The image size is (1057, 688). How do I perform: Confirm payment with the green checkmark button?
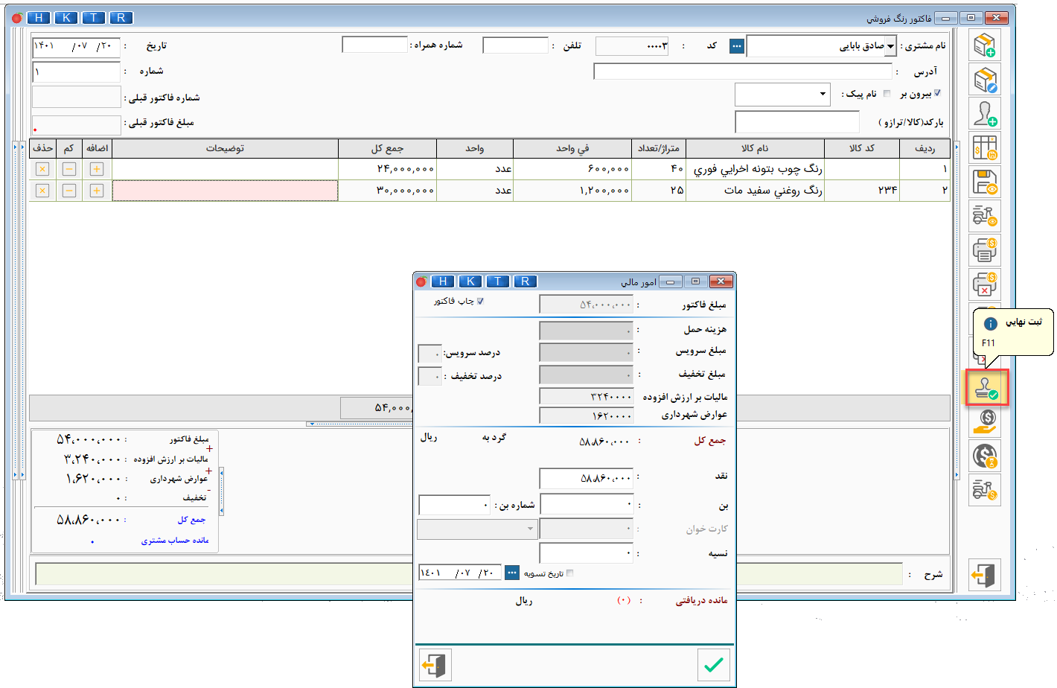point(713,664)
